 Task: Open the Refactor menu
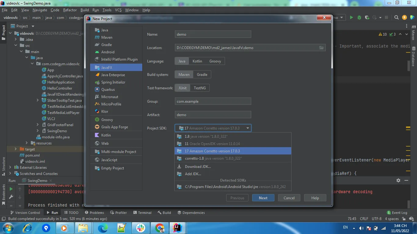click(x=70, y=10)
